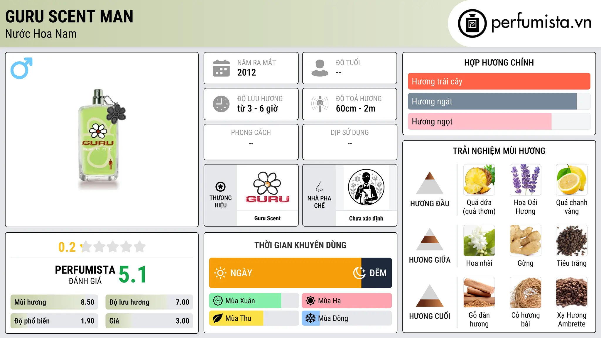Click the Đêm usage segment

point(377,273)
